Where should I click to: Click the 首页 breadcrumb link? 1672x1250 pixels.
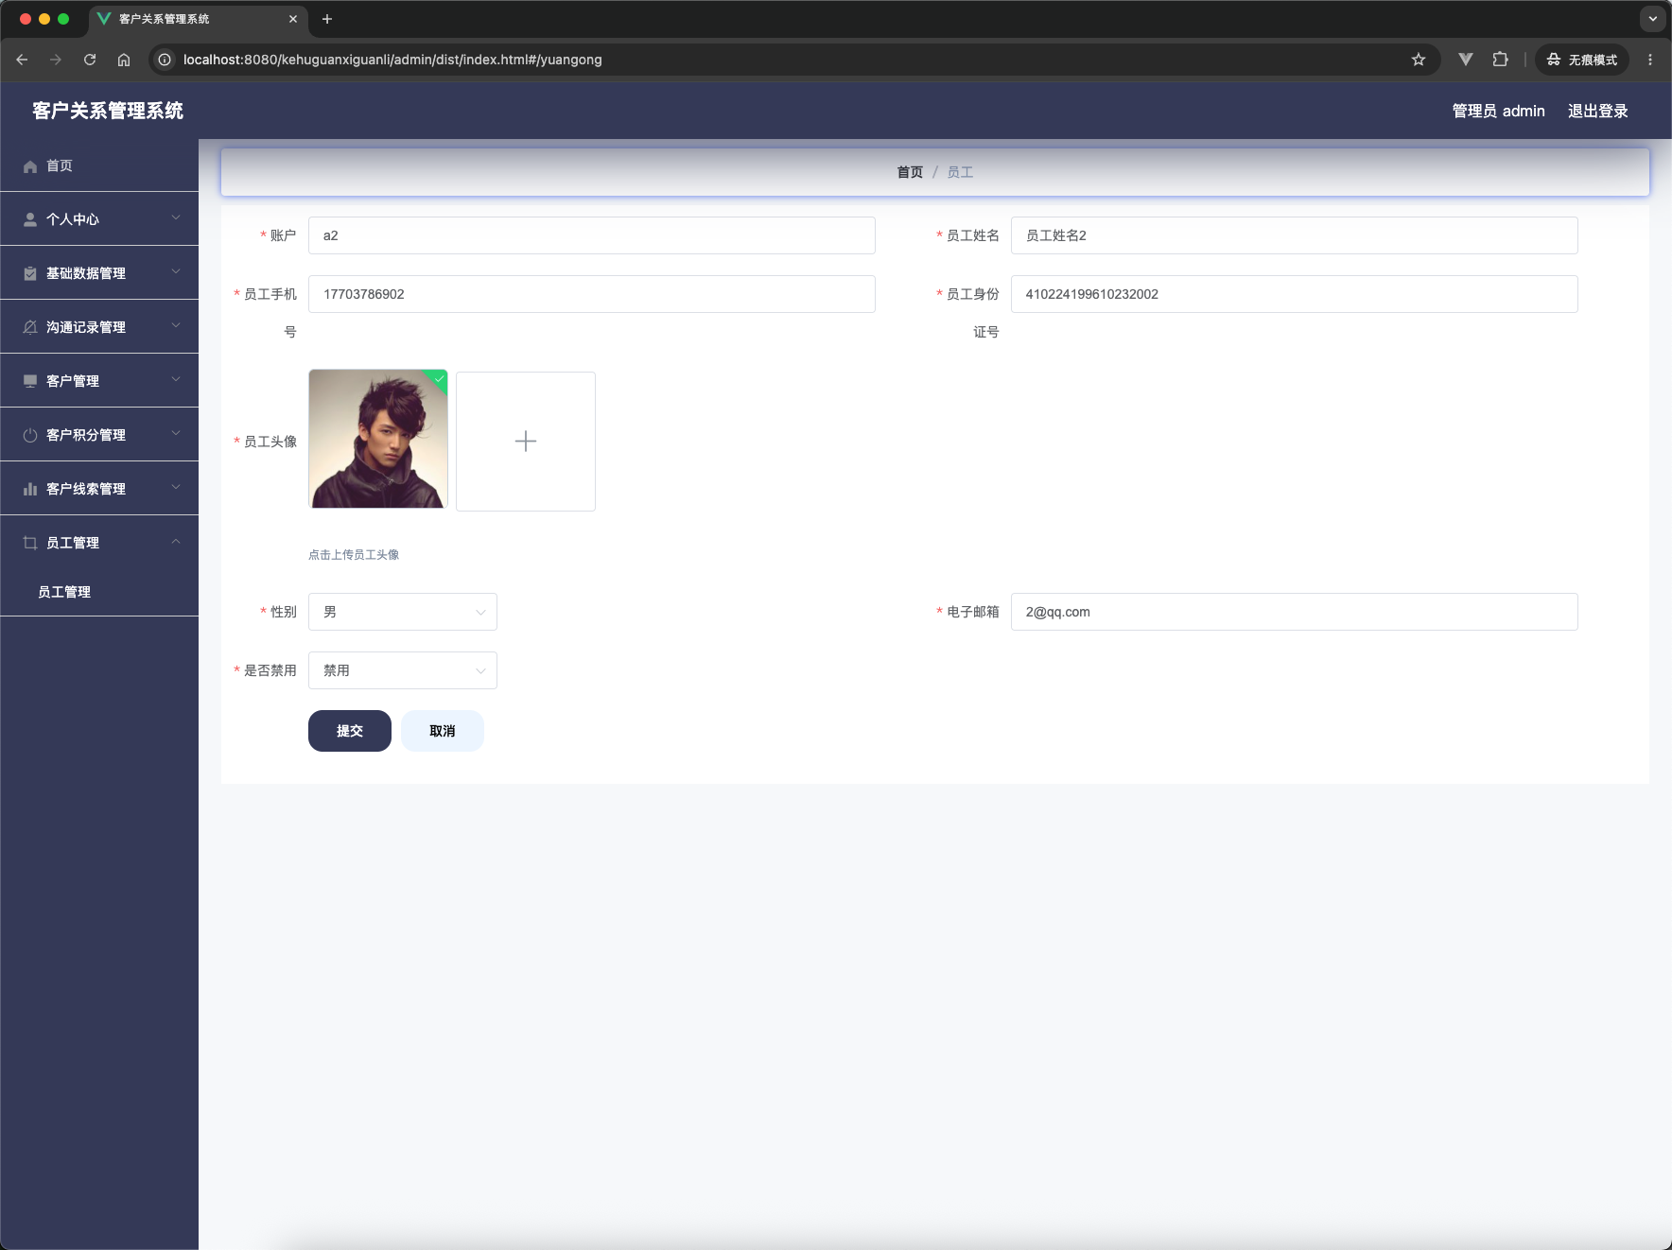(910, 172)
